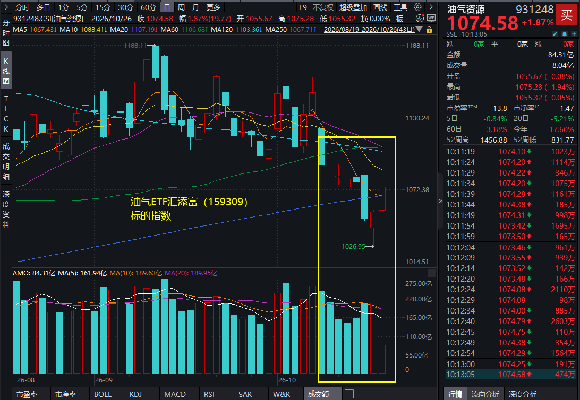Open the 工具 tools menu
The height and width of the screenshot is (400, 580).
click(x=400, y=7)
